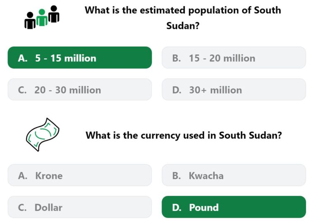Screen dimensions: 310x221
Task: Choose the Dollar currency answer
Action: click(80, 207)
